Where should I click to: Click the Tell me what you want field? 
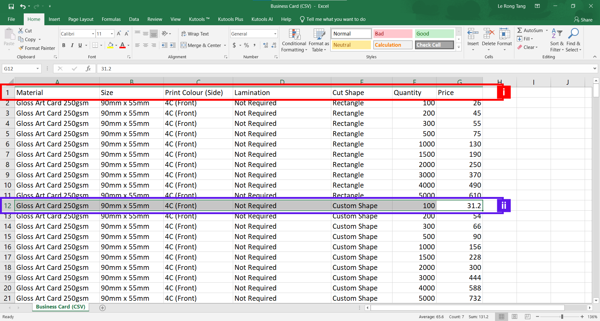[336, 19]
